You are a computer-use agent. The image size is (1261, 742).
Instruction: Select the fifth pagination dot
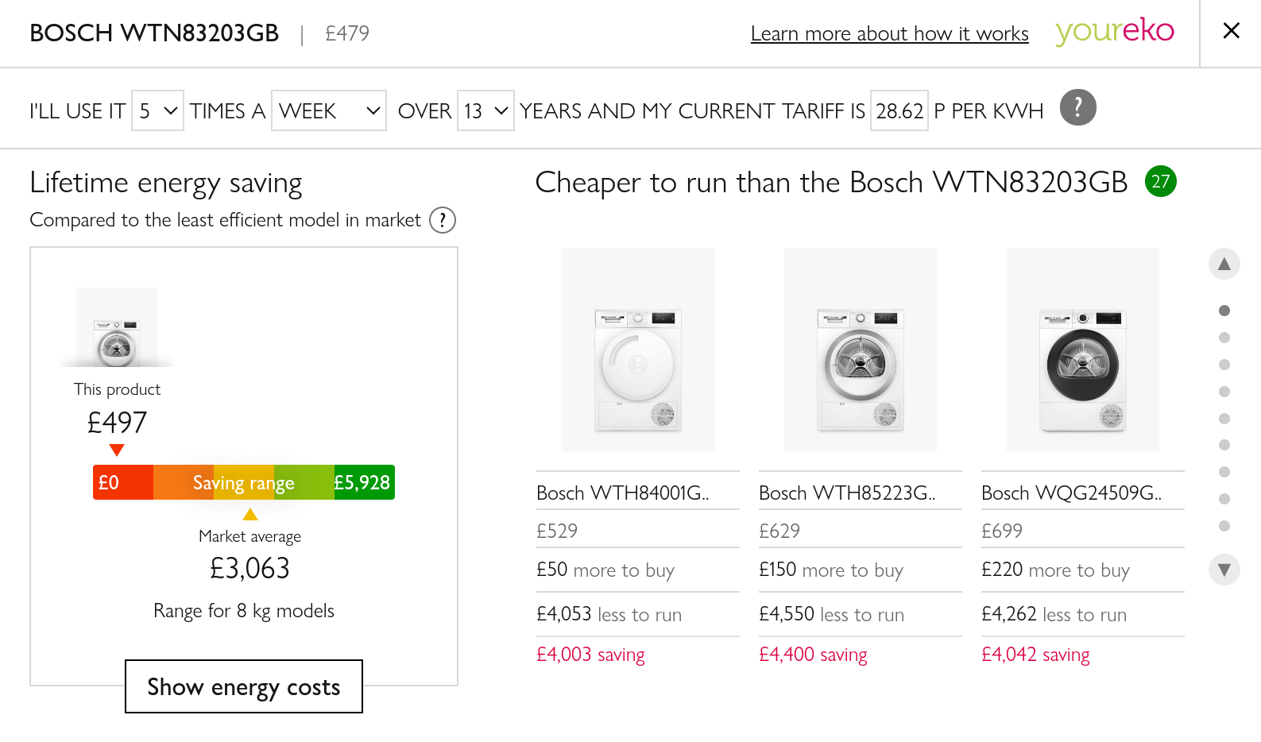tap(1224, 419)
